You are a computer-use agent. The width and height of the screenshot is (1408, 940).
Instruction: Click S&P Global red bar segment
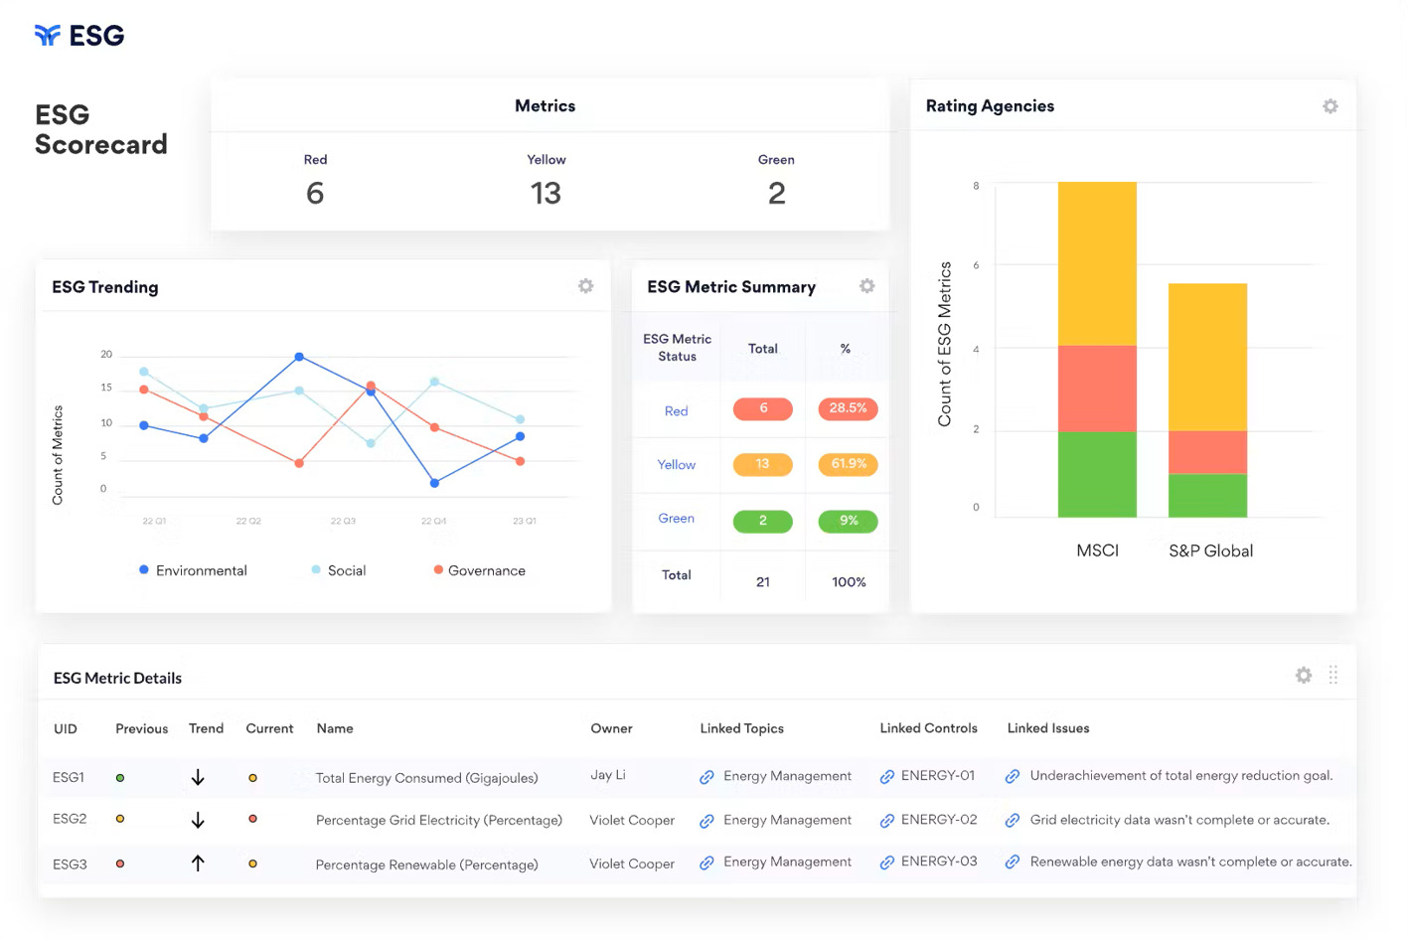pyautogui.click(x=1207, y=452)
